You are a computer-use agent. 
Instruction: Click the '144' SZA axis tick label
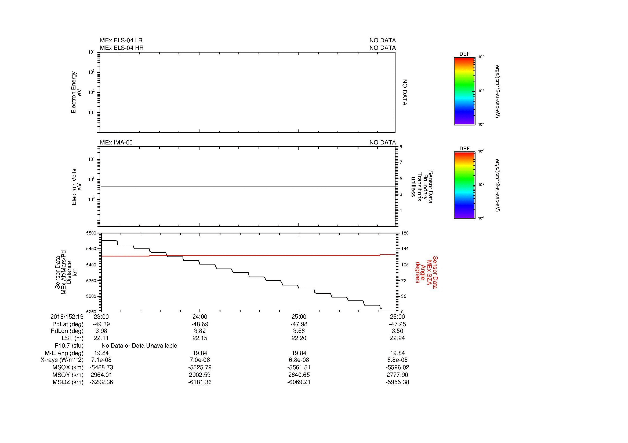405,249
